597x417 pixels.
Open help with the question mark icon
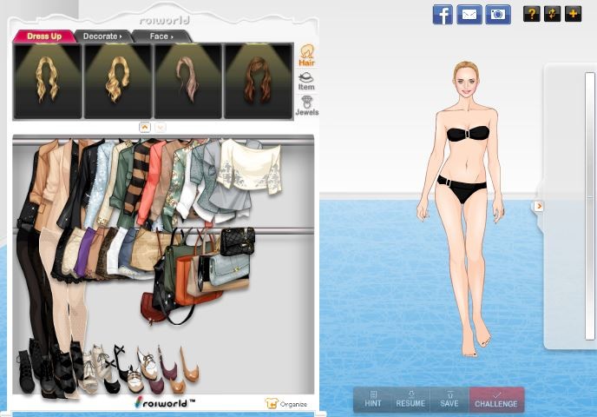pyautogui.click(x=531, y=14)
